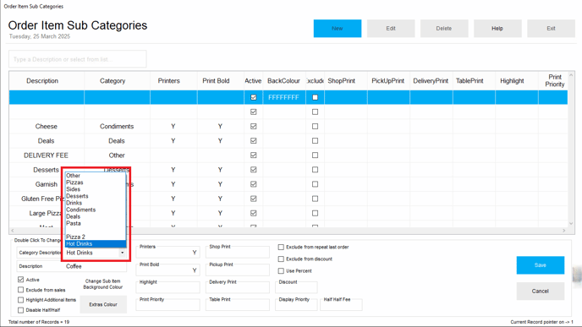Toggle Exclude checkbox in Desserts row
582x327 pixels.
point(316,170)
